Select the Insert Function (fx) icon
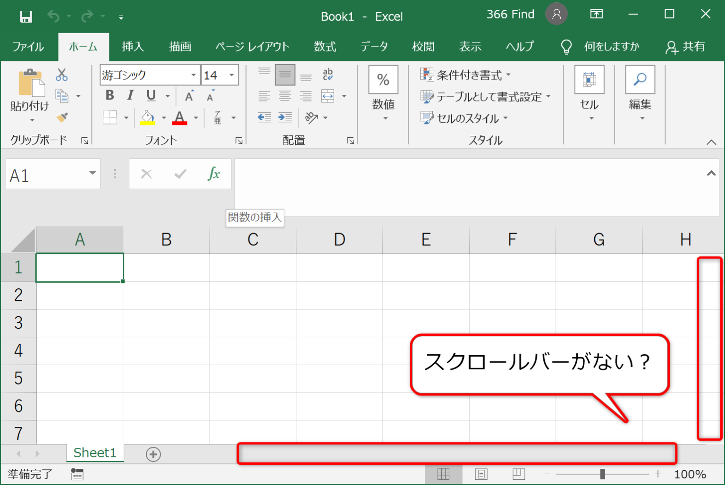 tap(215, 174)
